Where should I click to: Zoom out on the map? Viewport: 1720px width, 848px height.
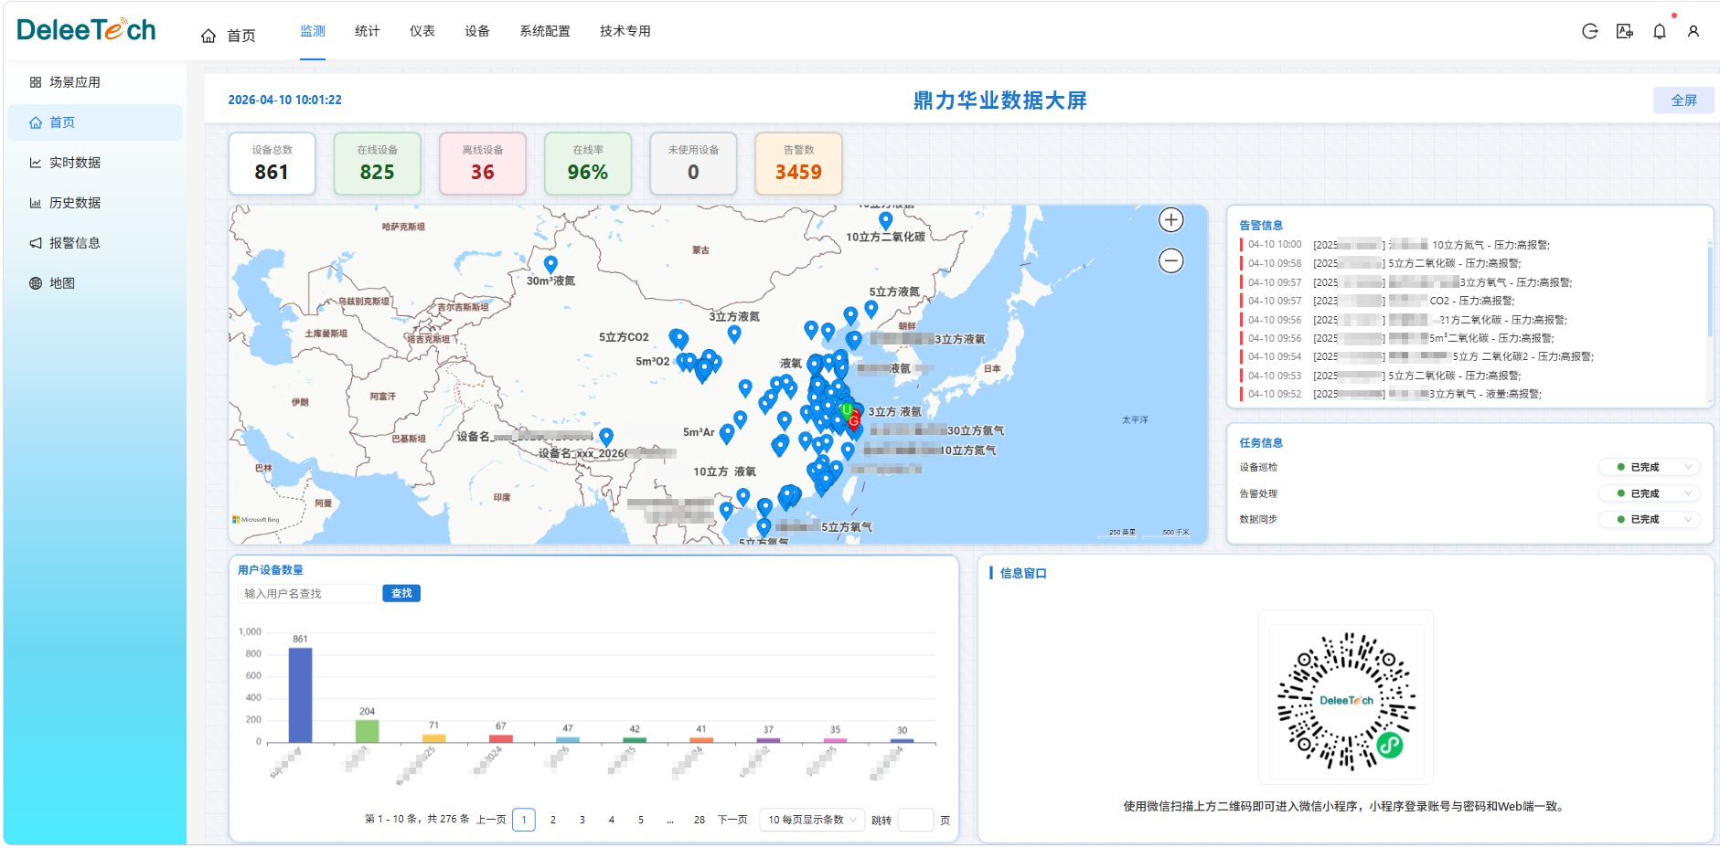tap(1170, 260)
